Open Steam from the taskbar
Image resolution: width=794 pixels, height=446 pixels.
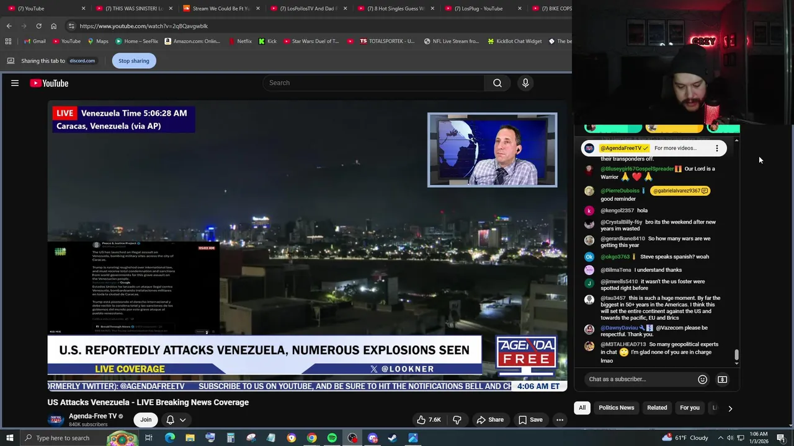393,438
